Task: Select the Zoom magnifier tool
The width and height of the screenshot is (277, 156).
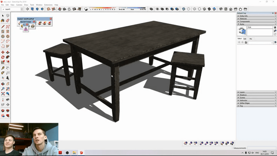Action: click(x=3, y=89)
